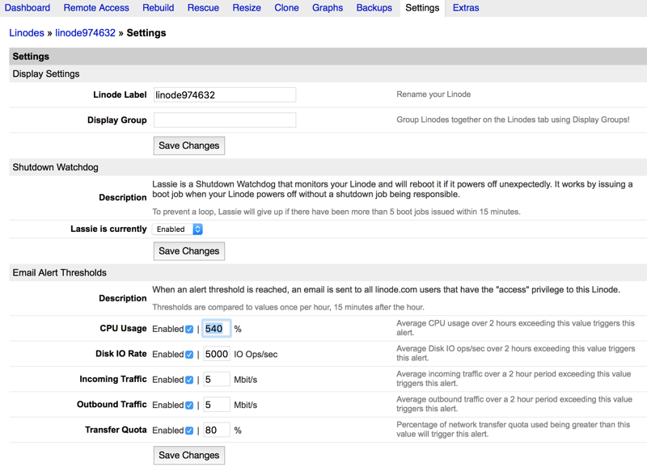Screen dimensions: 647x471
Task: Select the Rescue tab
Action: point(203,8)
